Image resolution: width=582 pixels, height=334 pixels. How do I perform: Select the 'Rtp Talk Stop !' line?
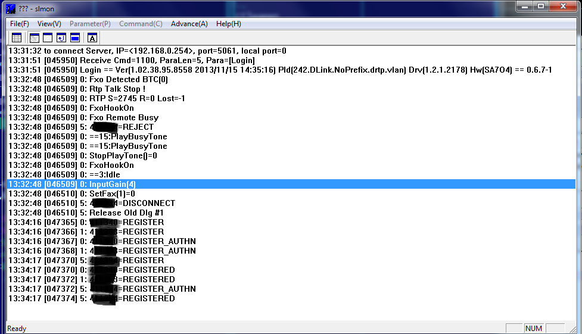[291, 89]
